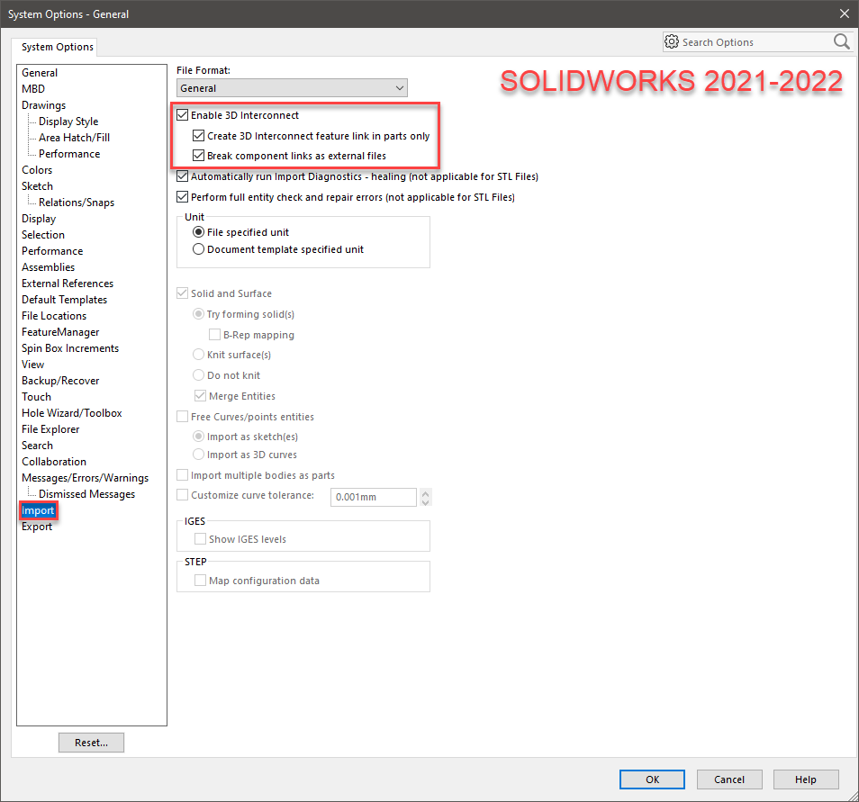Toggle Perform full entity check and repair errors
This screenshot has height=802, width=859.
point(183,196)
